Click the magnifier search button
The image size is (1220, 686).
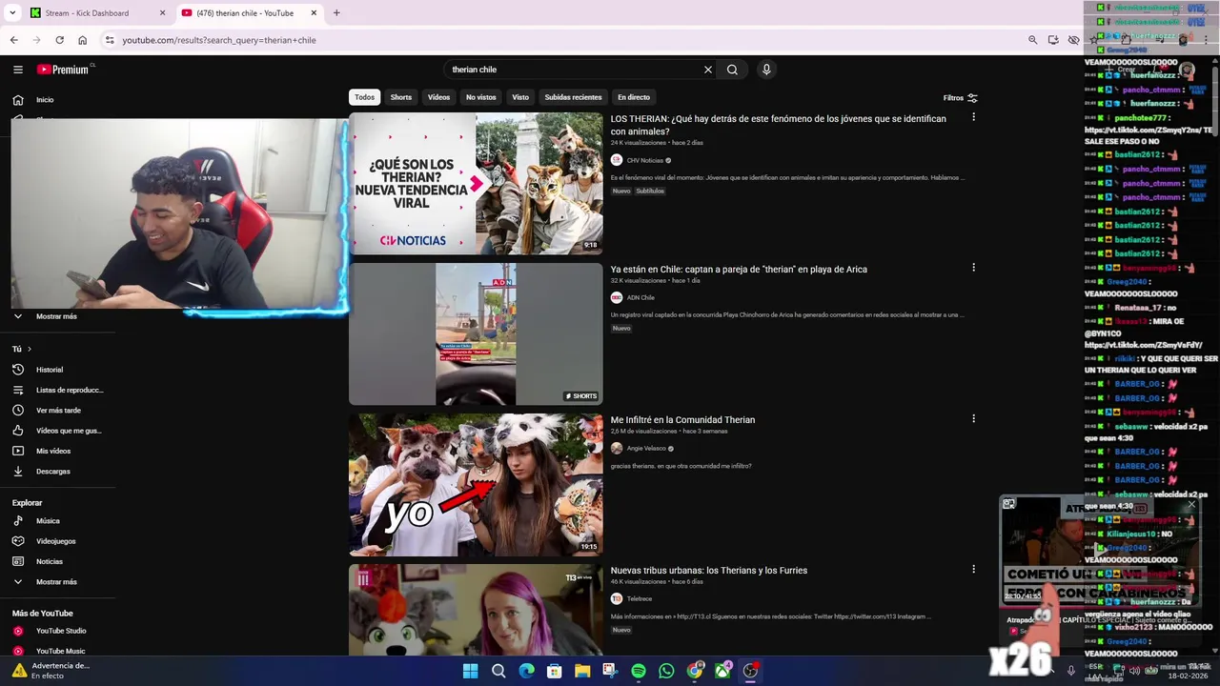pos(732,70)
